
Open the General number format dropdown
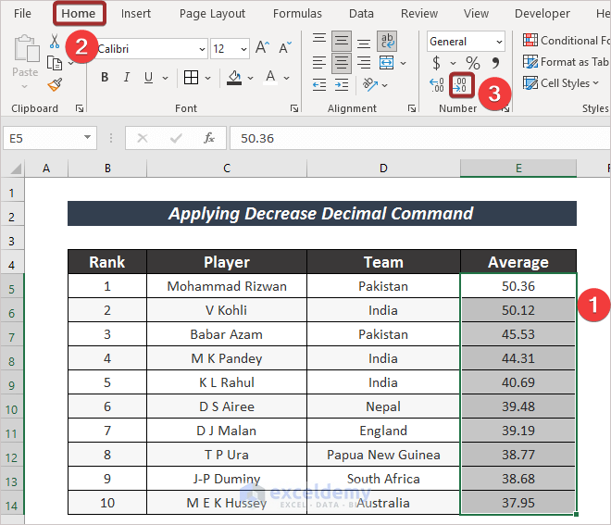tap(499, 42)
